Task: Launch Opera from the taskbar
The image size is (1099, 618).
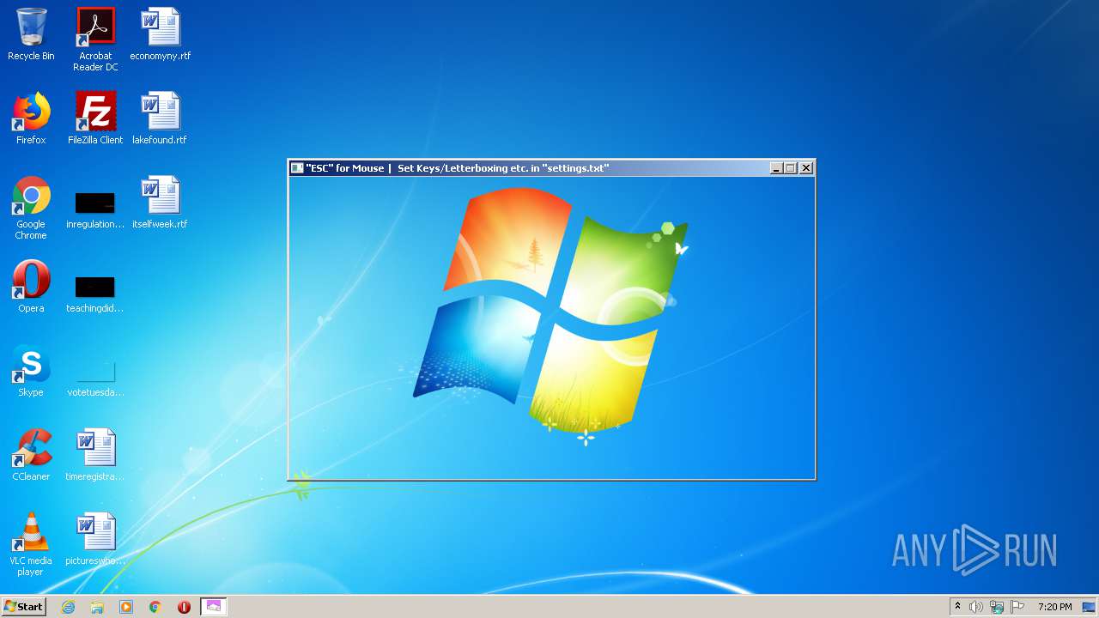Action: (184, 607)
